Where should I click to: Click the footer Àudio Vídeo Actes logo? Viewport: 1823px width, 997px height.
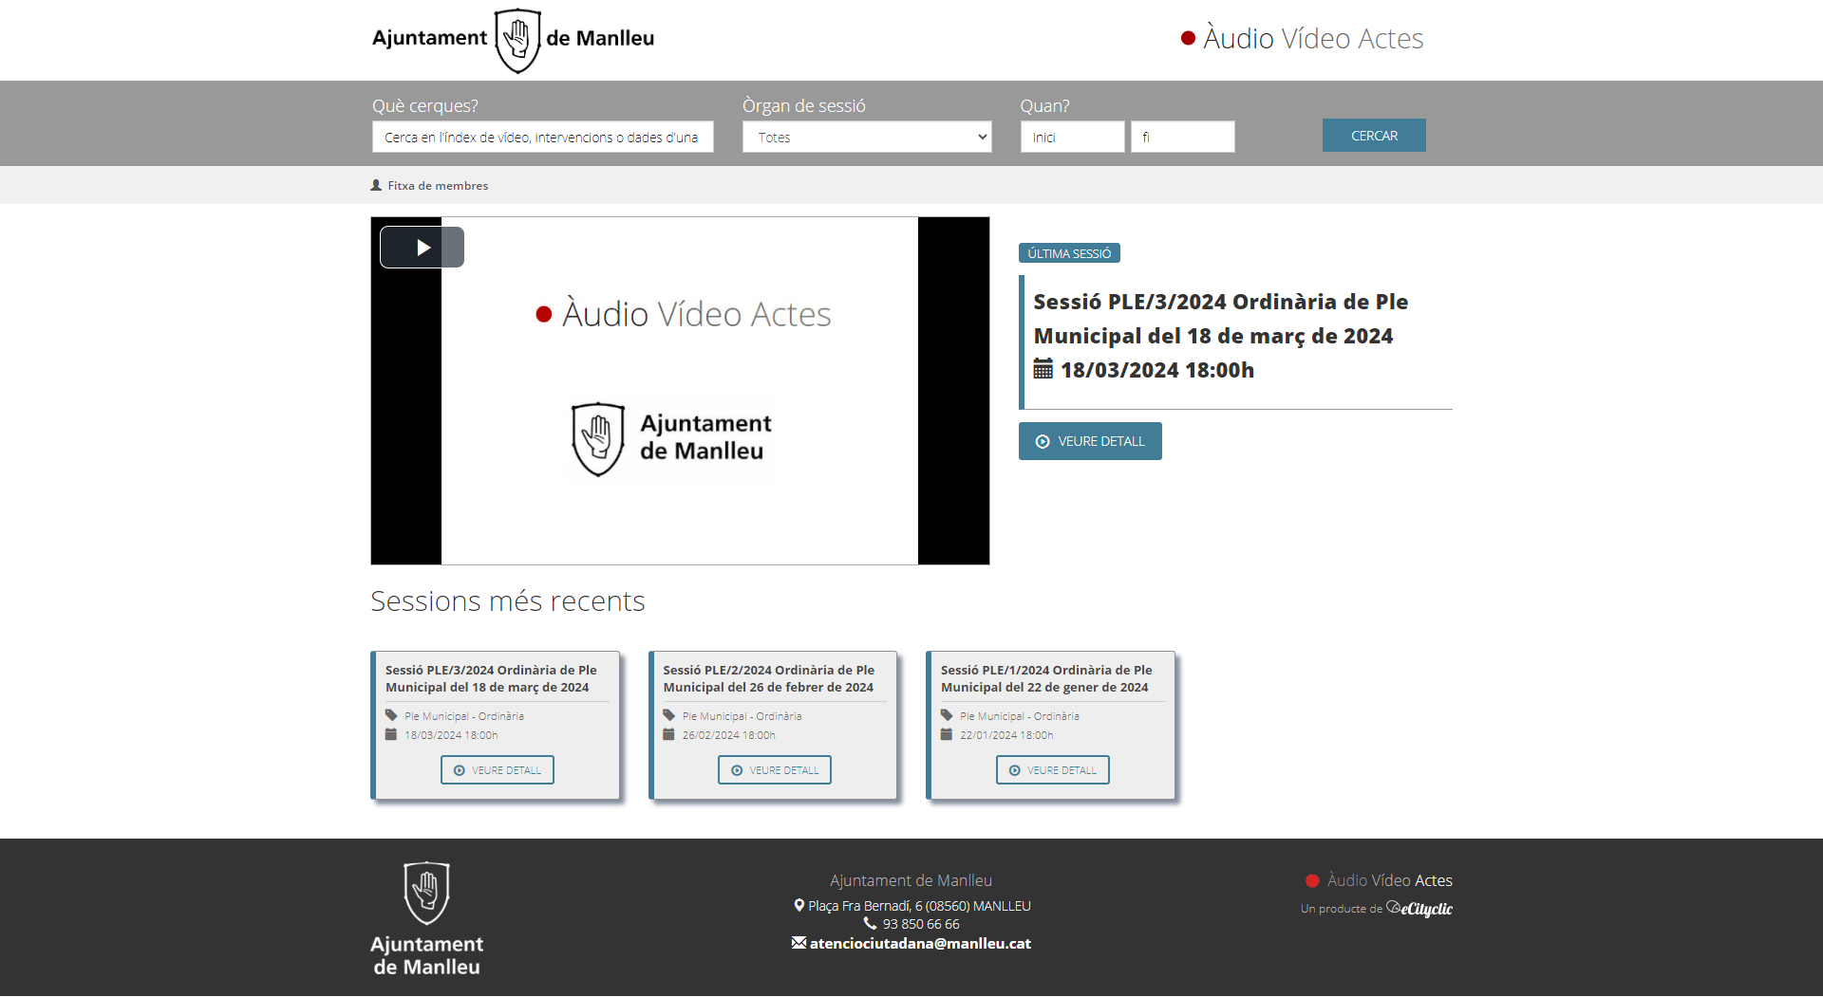pos(1379,880)
